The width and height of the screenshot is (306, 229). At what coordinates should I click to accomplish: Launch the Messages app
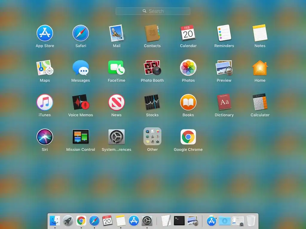(x=81, y=68)
